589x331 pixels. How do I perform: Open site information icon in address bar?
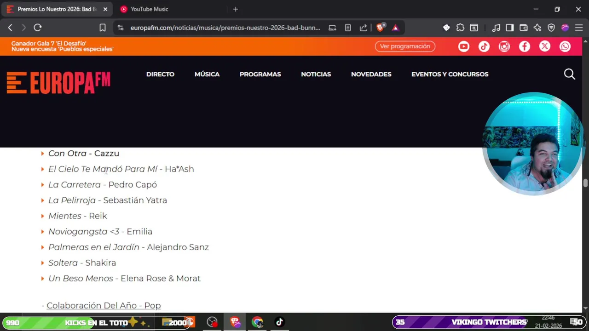point(121,28)
